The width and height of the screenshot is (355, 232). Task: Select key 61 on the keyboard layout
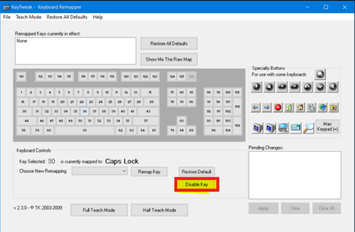tap(85, 131)
